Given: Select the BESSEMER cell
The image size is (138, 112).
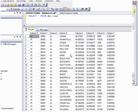Looking at the screenshot, I should [x=66, y=62].
